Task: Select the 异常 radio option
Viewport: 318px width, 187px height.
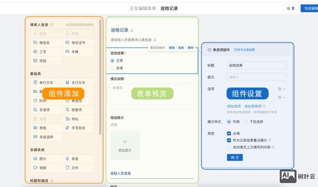Action: (112, 68)
